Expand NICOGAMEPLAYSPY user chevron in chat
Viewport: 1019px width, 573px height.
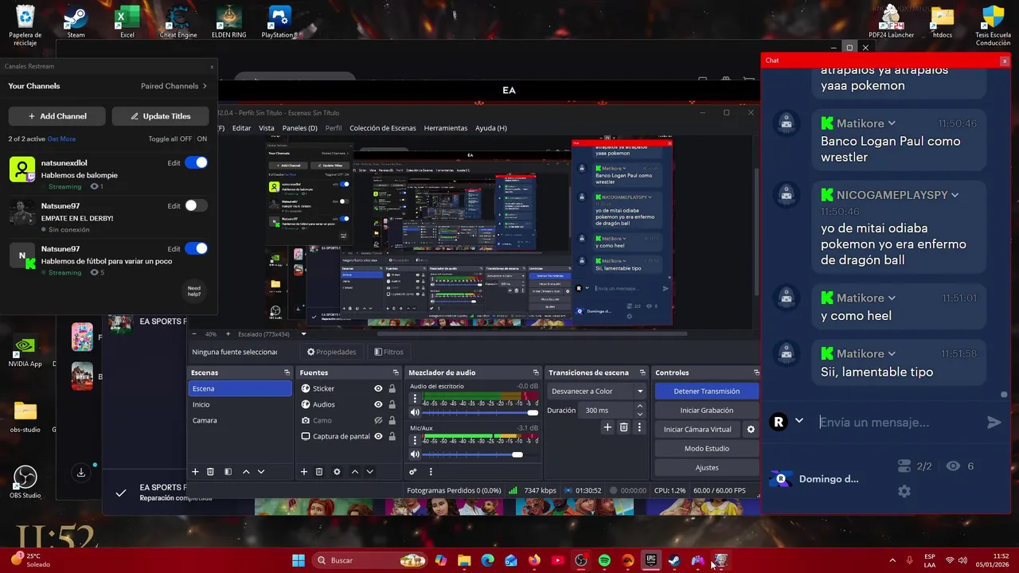click(x=955, y=195)
